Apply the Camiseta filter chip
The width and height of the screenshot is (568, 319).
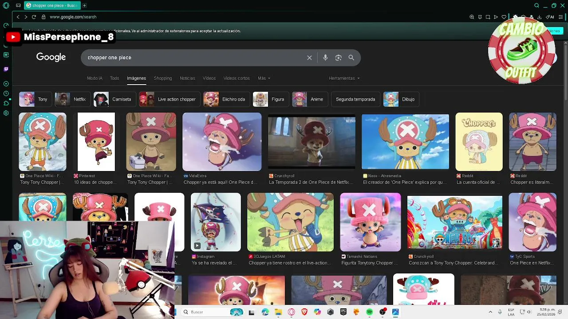pos(114,99)
